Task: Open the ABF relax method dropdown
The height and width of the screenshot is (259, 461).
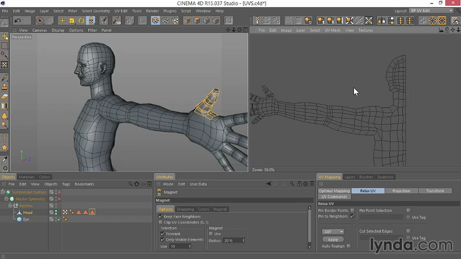Action: [x=333, y=232]
